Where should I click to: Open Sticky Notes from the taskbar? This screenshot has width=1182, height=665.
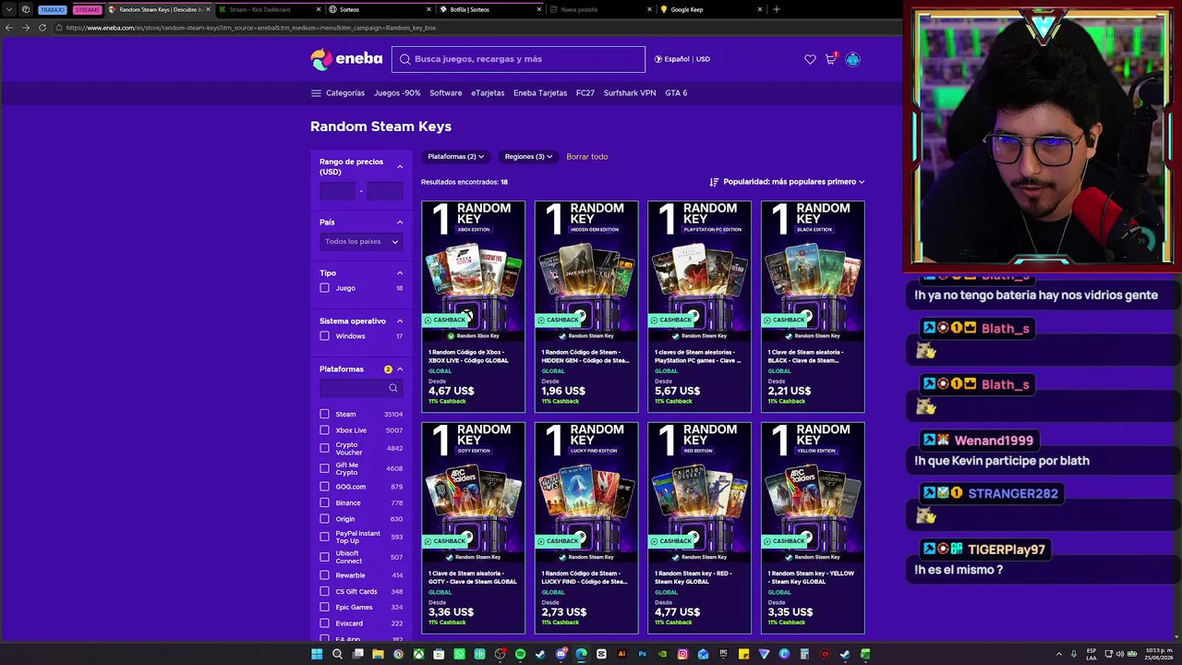(x=743, y=654)
